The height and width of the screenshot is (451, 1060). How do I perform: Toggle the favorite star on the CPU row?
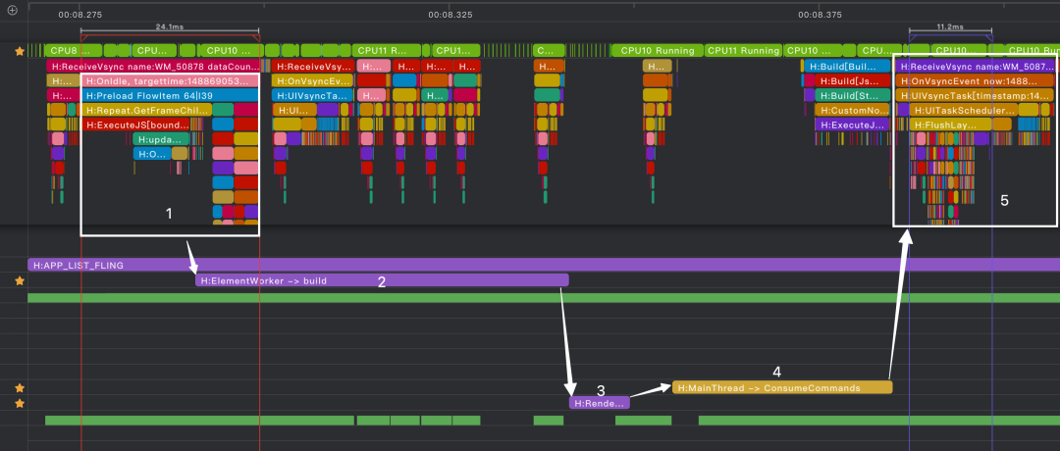click(x=20, y=51)
